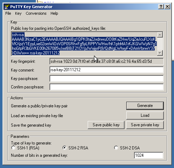Click the 'Key passphrase:' label
Image resolution: width=174 pixels, height=168 pixels.
coord(25,79)
